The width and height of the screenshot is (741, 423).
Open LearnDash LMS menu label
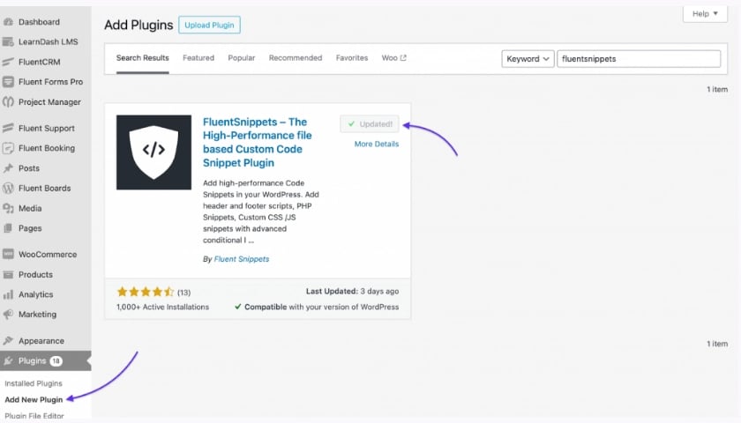(x=49, y=41)
